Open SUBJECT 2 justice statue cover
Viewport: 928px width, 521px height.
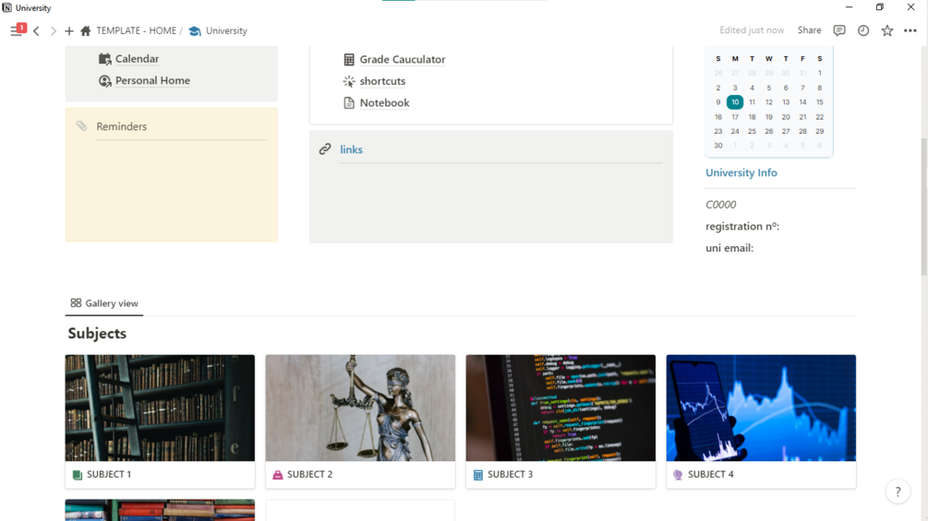click(x=360, y=408)
